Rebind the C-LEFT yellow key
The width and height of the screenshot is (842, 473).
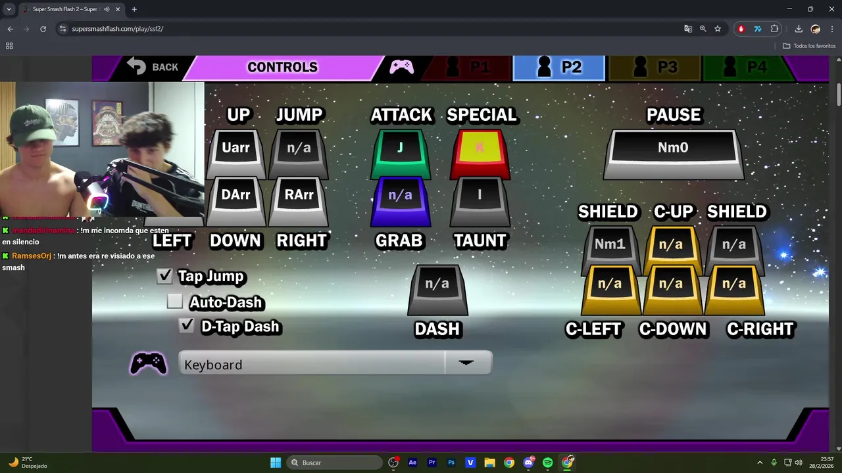click(x=610, y=290)
